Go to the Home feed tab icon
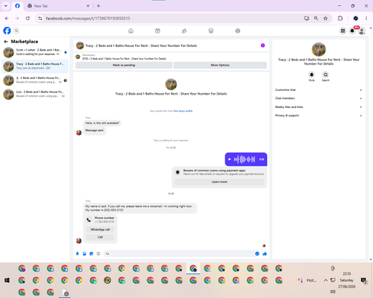 coord(131,31)
